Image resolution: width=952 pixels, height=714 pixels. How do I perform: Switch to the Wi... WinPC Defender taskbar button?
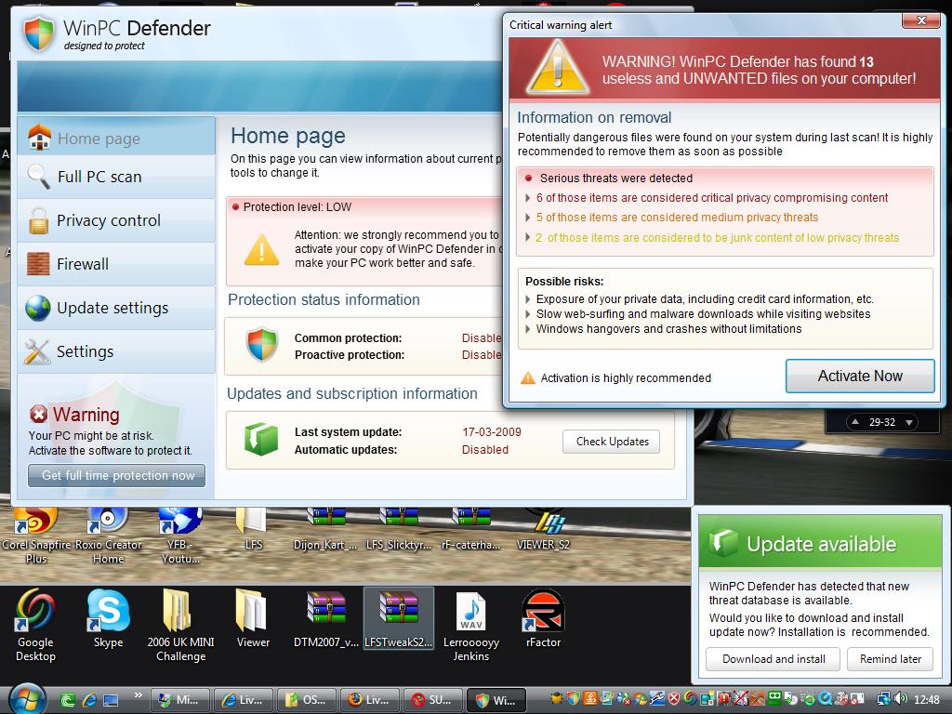[x=495, y=700]
